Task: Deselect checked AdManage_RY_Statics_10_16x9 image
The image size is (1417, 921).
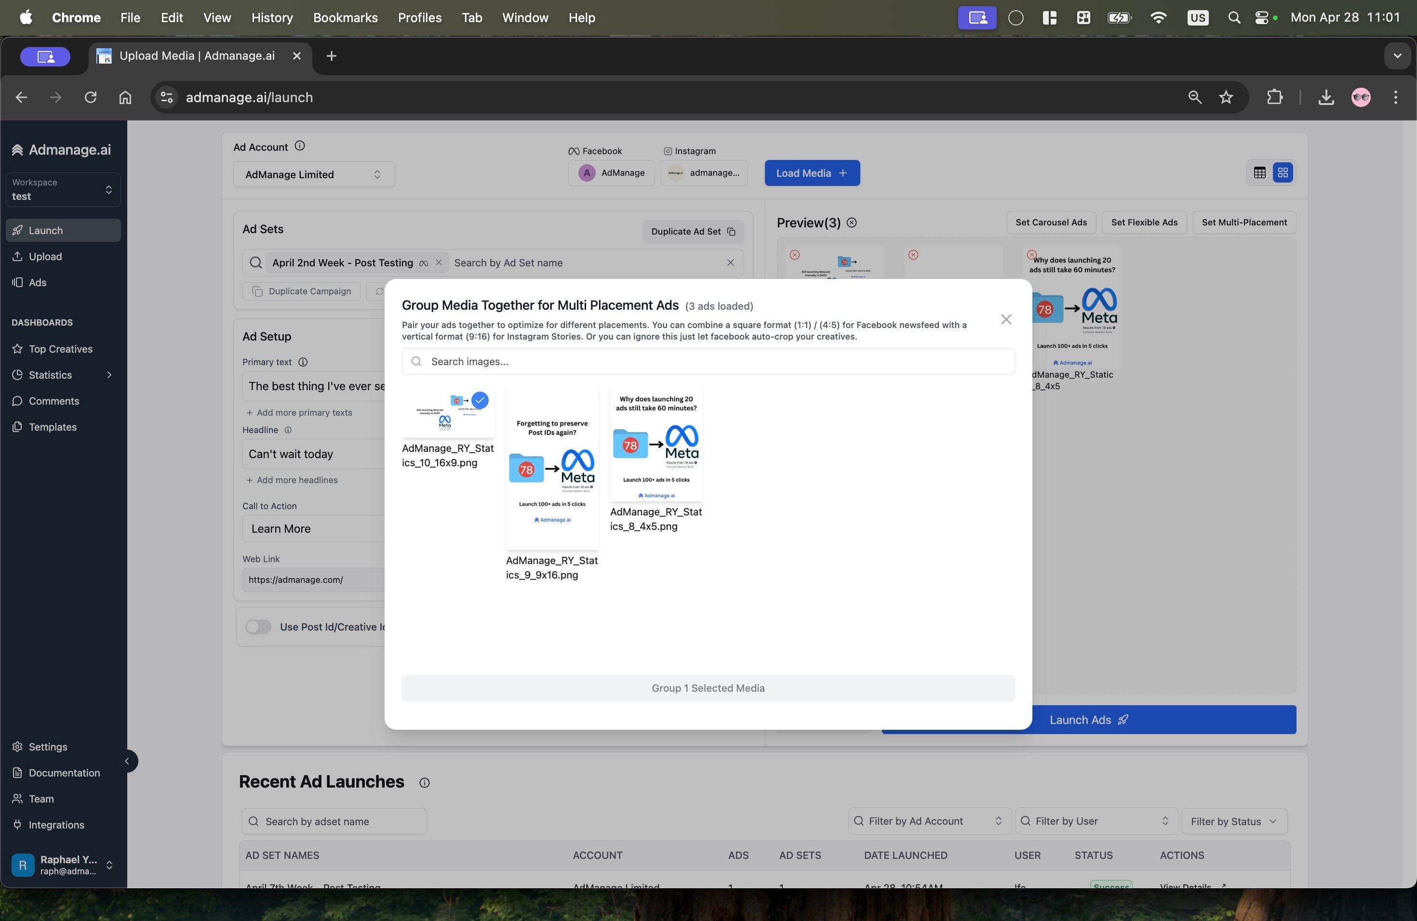Action: point(448,413)
